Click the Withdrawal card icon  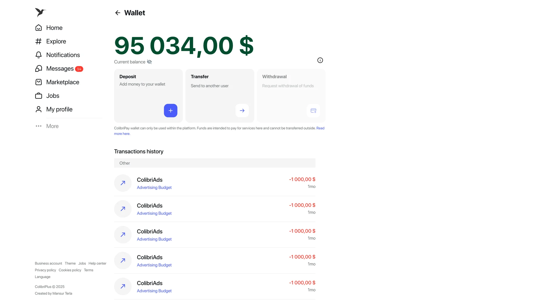pyautogui.click(x=314, y=111)
